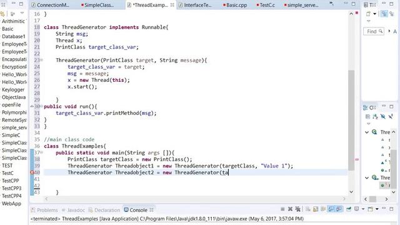Toggle Word Wrap icon in Console toolbar
Image resolution: width=400 pixels, height=225 pixels.
click(x=323, y=209)
